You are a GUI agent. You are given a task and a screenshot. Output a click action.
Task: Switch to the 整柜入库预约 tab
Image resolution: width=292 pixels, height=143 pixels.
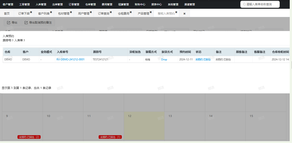[166, 14]
